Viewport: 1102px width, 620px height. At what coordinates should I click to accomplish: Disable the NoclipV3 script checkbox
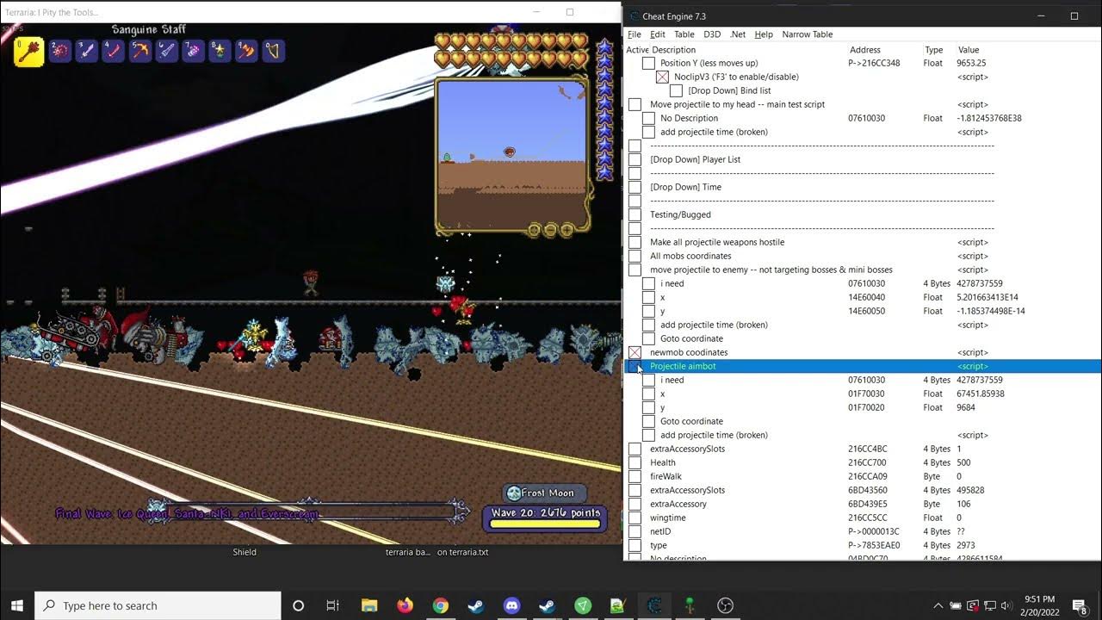point(662,77)
